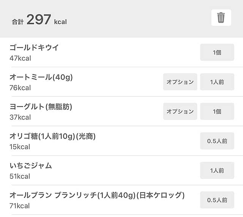Click the trash can delete icon
The width and height of the screenshot is (243, 217).
[221, 17]
